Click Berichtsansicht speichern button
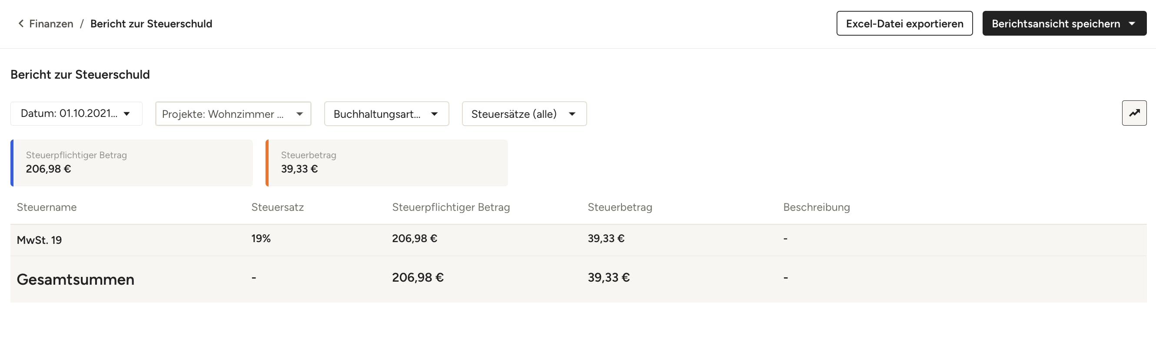The image size is (1156, 346). (1055, 23)
